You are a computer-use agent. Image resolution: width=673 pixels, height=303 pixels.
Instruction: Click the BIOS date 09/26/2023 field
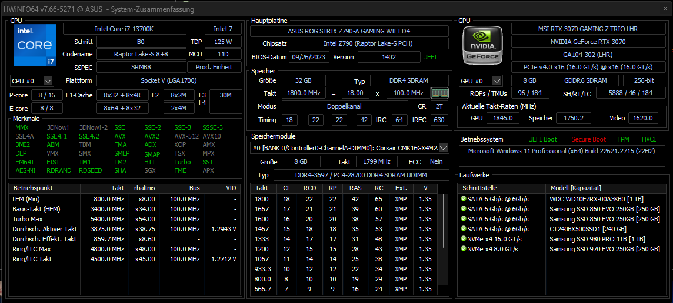pyautogui.click(x=309, y=57)
